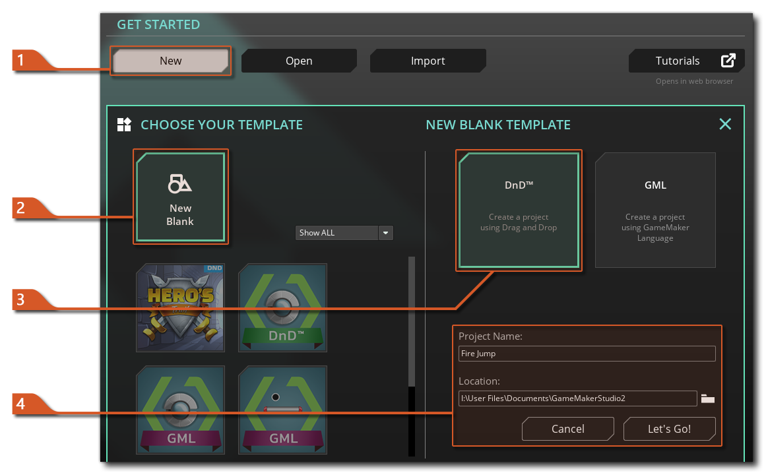Select the Hero's Trail template thumbnail
This screenshot has width=766, height=475.
180,308
